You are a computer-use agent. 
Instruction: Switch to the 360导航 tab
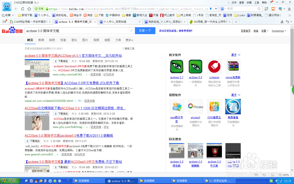[210, 22]
